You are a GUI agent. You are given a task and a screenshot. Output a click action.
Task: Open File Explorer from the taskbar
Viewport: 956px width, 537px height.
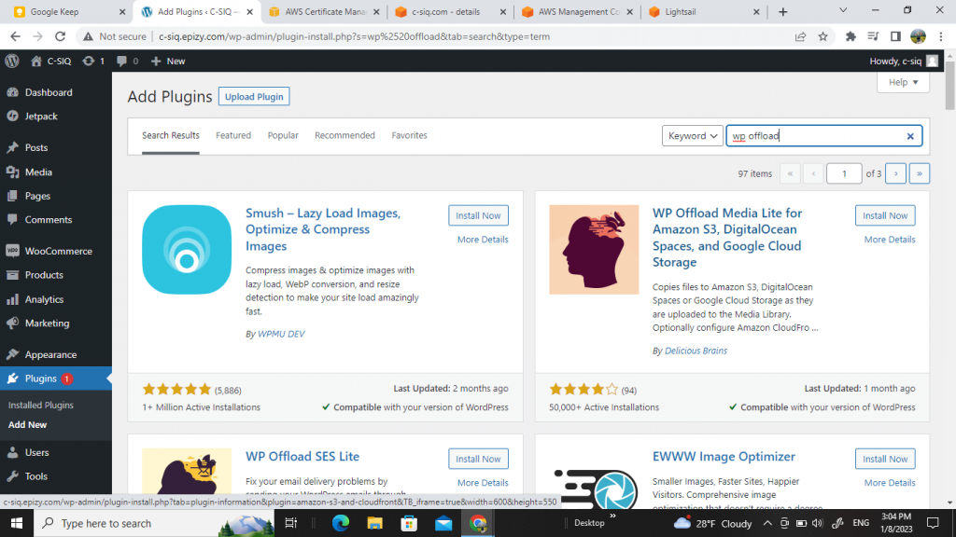374,523
